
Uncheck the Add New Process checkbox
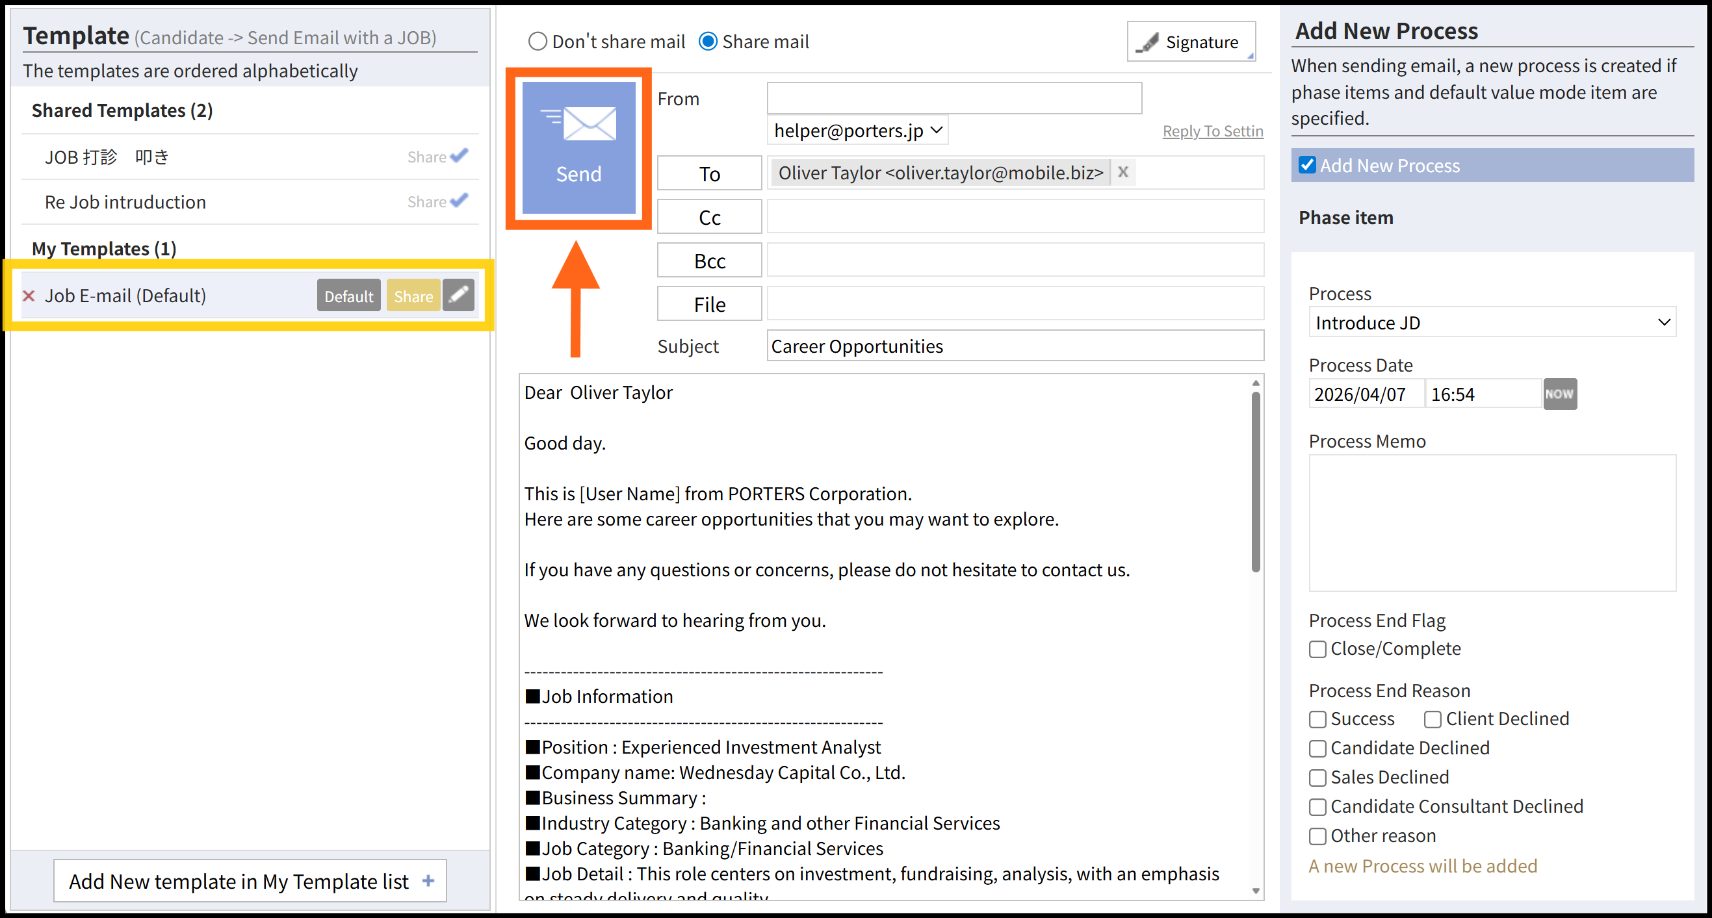[x=1306, y=165]
